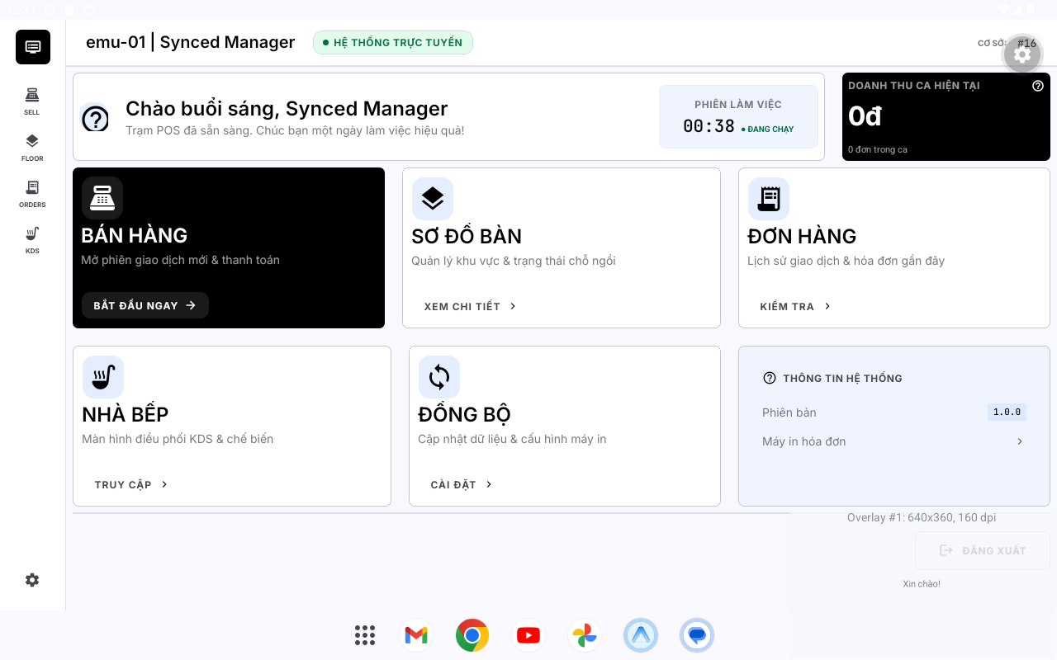Click the cash register icon on BÁN HÀNG card
This screenshot has height=660, width=1057.
coord(102,198)
